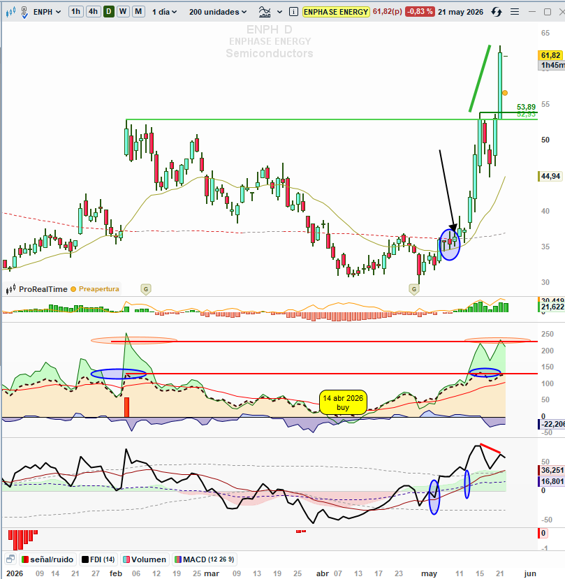Open the '200 unidades' dropdown
Screen dimensions: 565x579
pos(218,12)
